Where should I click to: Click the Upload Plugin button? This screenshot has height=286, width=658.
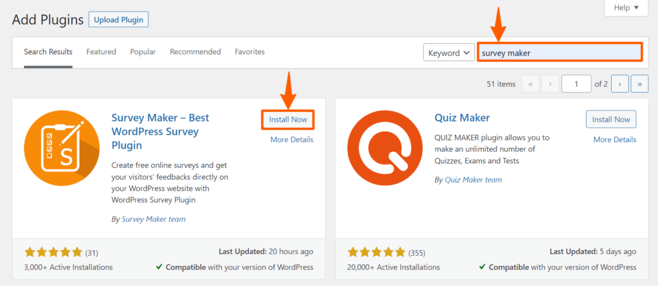[118, 20]
